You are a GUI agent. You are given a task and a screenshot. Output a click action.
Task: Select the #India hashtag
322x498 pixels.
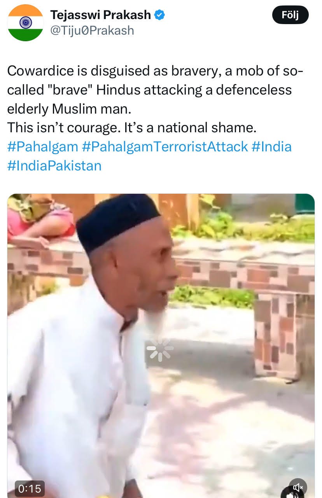point(271,147)
